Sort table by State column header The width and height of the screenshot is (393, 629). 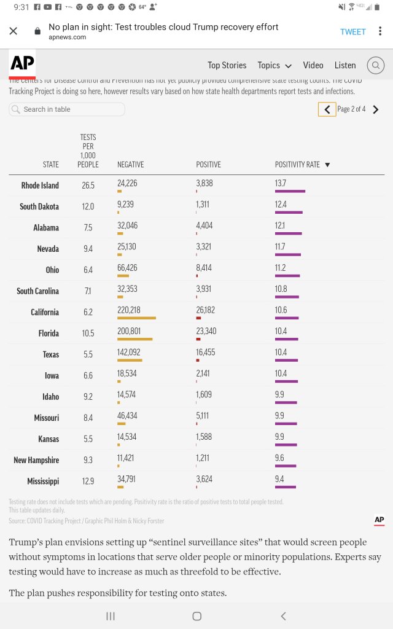click(51, 165)
